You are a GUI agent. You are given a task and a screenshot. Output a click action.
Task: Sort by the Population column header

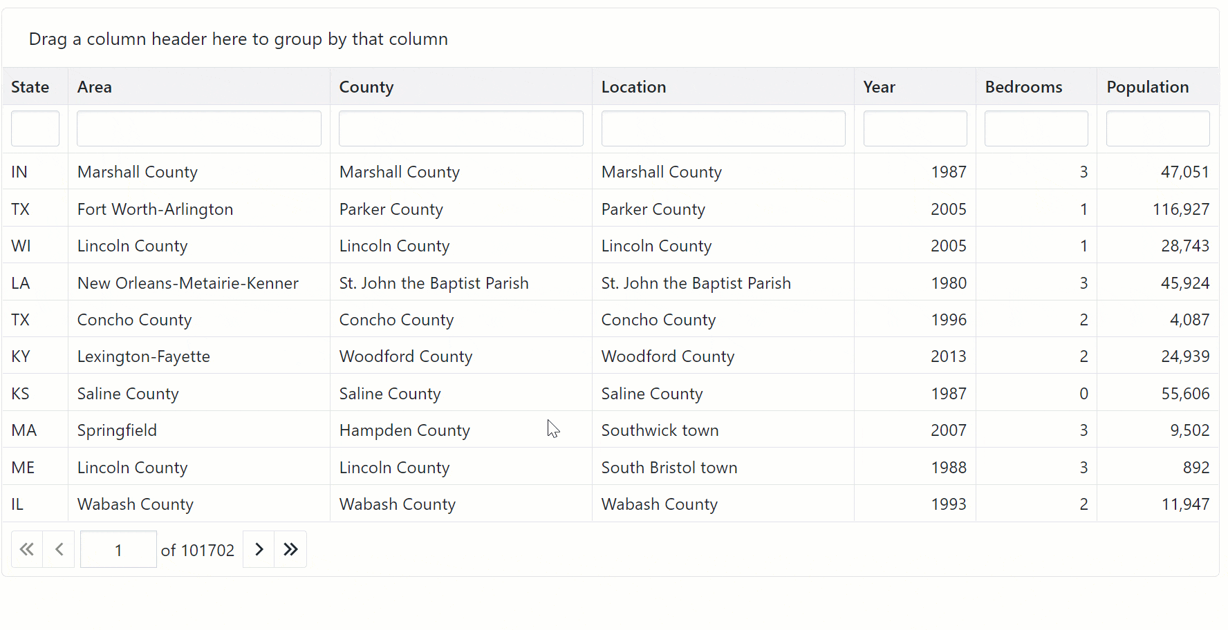pyautogui.click(x=1147, y=87)
